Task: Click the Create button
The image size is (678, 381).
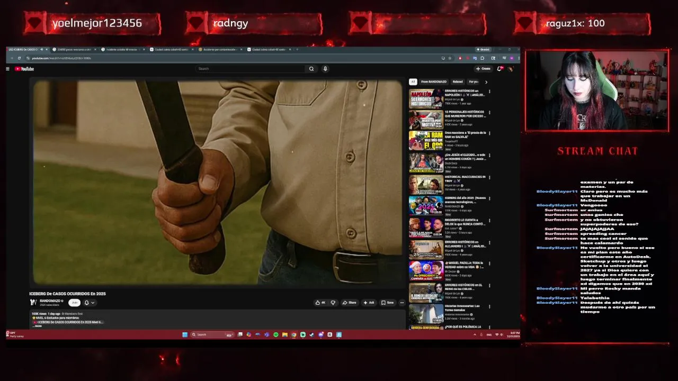Action: tap(484, 69)
